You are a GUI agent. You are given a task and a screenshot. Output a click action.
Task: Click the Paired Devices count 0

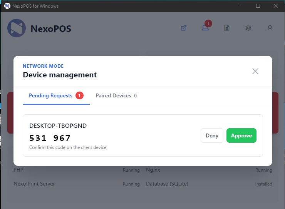point(136,96)
